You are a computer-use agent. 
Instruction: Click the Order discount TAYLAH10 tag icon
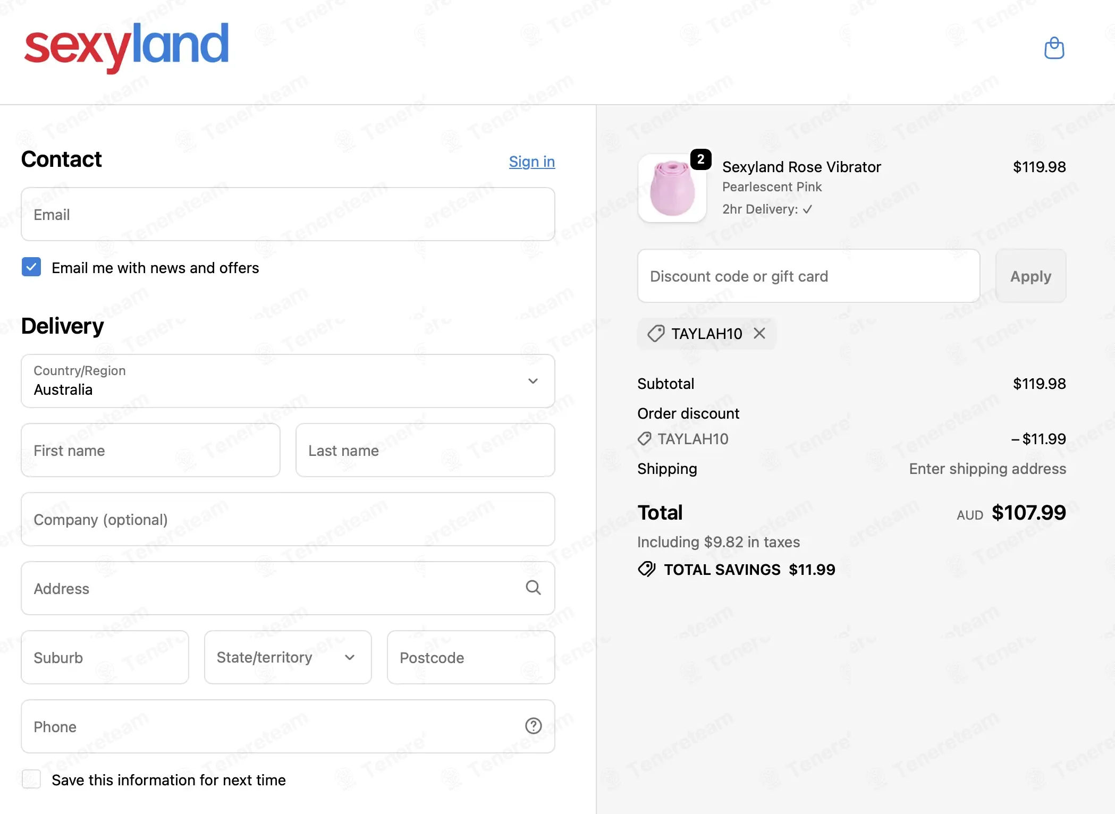click(x=645, y=439)
